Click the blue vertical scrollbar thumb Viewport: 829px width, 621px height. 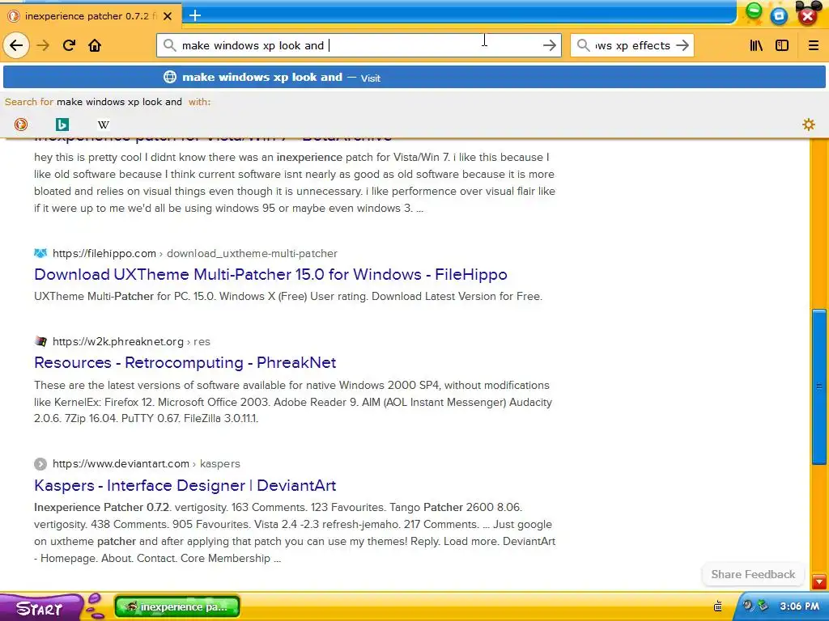click(x=819, y=387)
